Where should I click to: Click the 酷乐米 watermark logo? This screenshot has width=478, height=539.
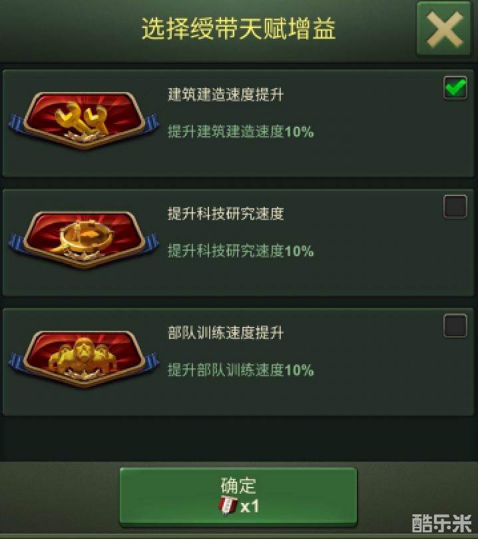tap(441, 524)
